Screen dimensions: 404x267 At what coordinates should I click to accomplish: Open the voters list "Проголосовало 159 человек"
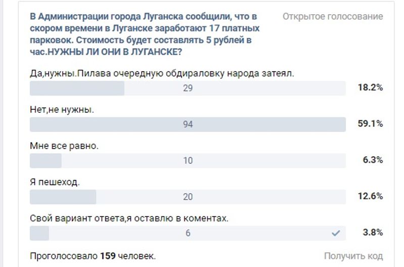(x=93, y=255)
